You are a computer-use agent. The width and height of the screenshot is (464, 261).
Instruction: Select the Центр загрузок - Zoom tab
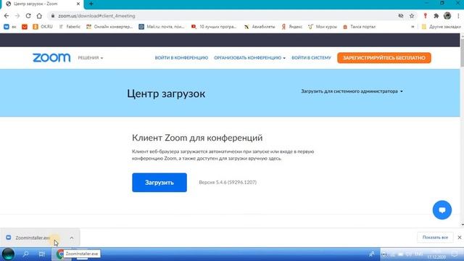(41, 4)
